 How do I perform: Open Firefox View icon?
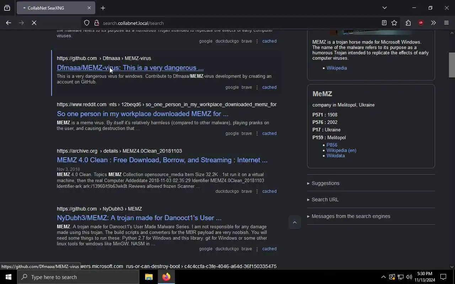pos(7,8)
